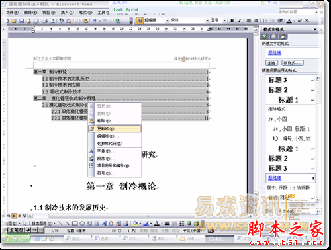Choose 粘贴 (Paste) in context menu
The width and height of the screenshot is (331, 250).
[x=115, y=121]
